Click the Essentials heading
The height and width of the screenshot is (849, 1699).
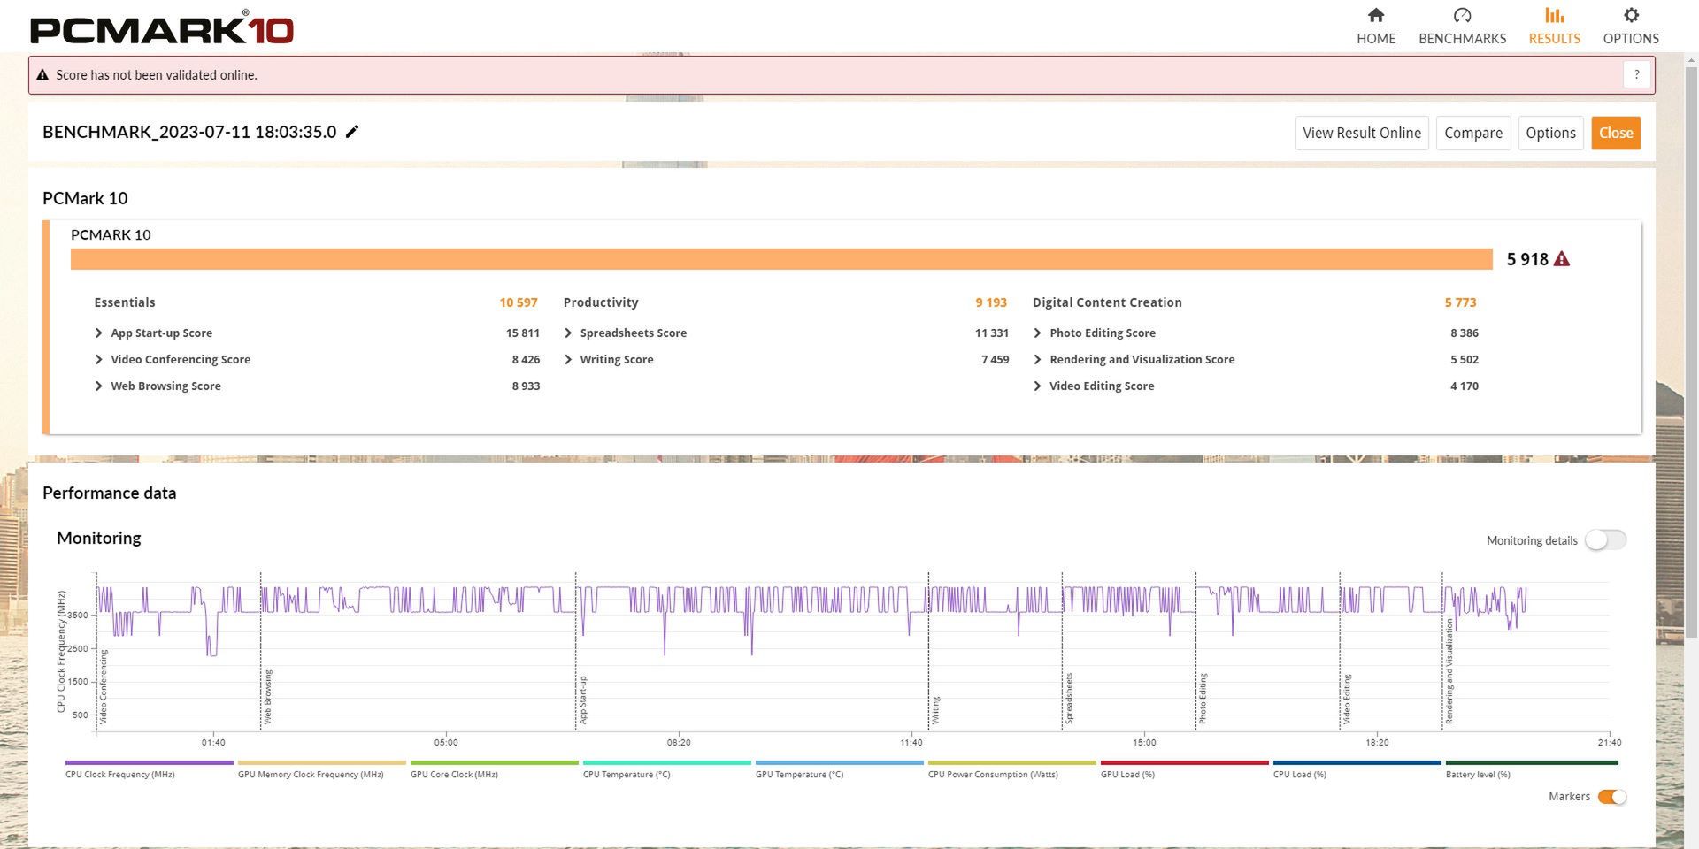pos(125,302)
